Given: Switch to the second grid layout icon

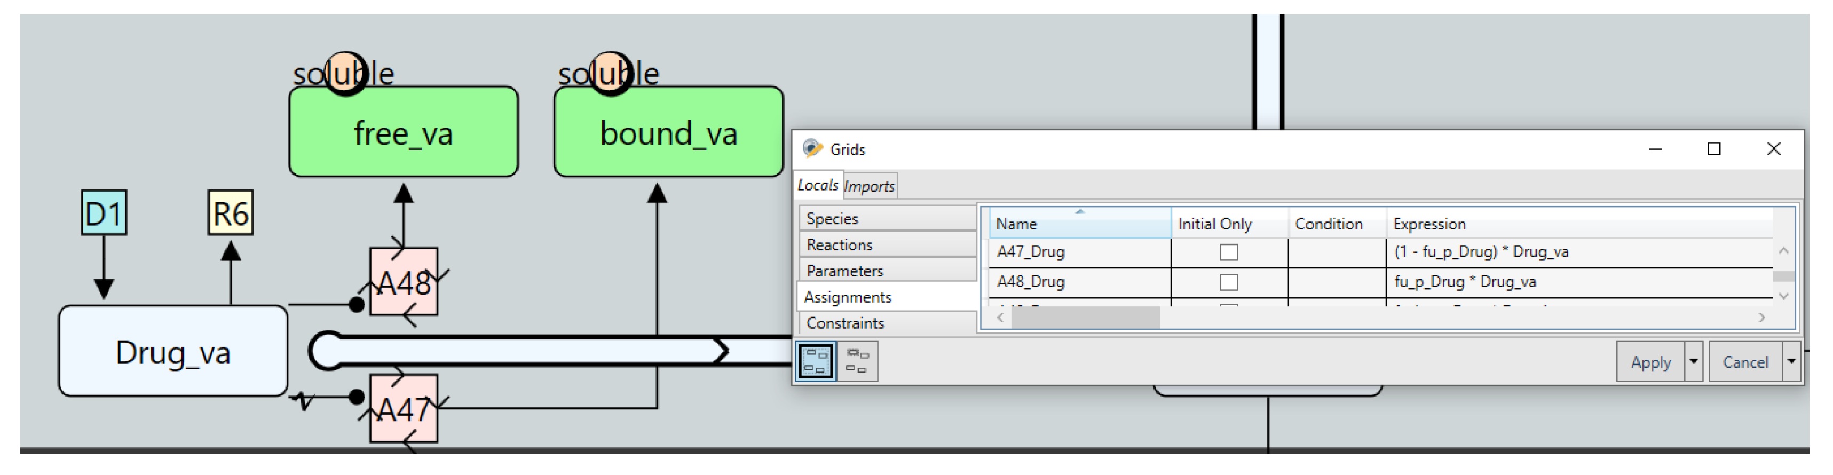Looking at the screenshot, I should [857, 361].
